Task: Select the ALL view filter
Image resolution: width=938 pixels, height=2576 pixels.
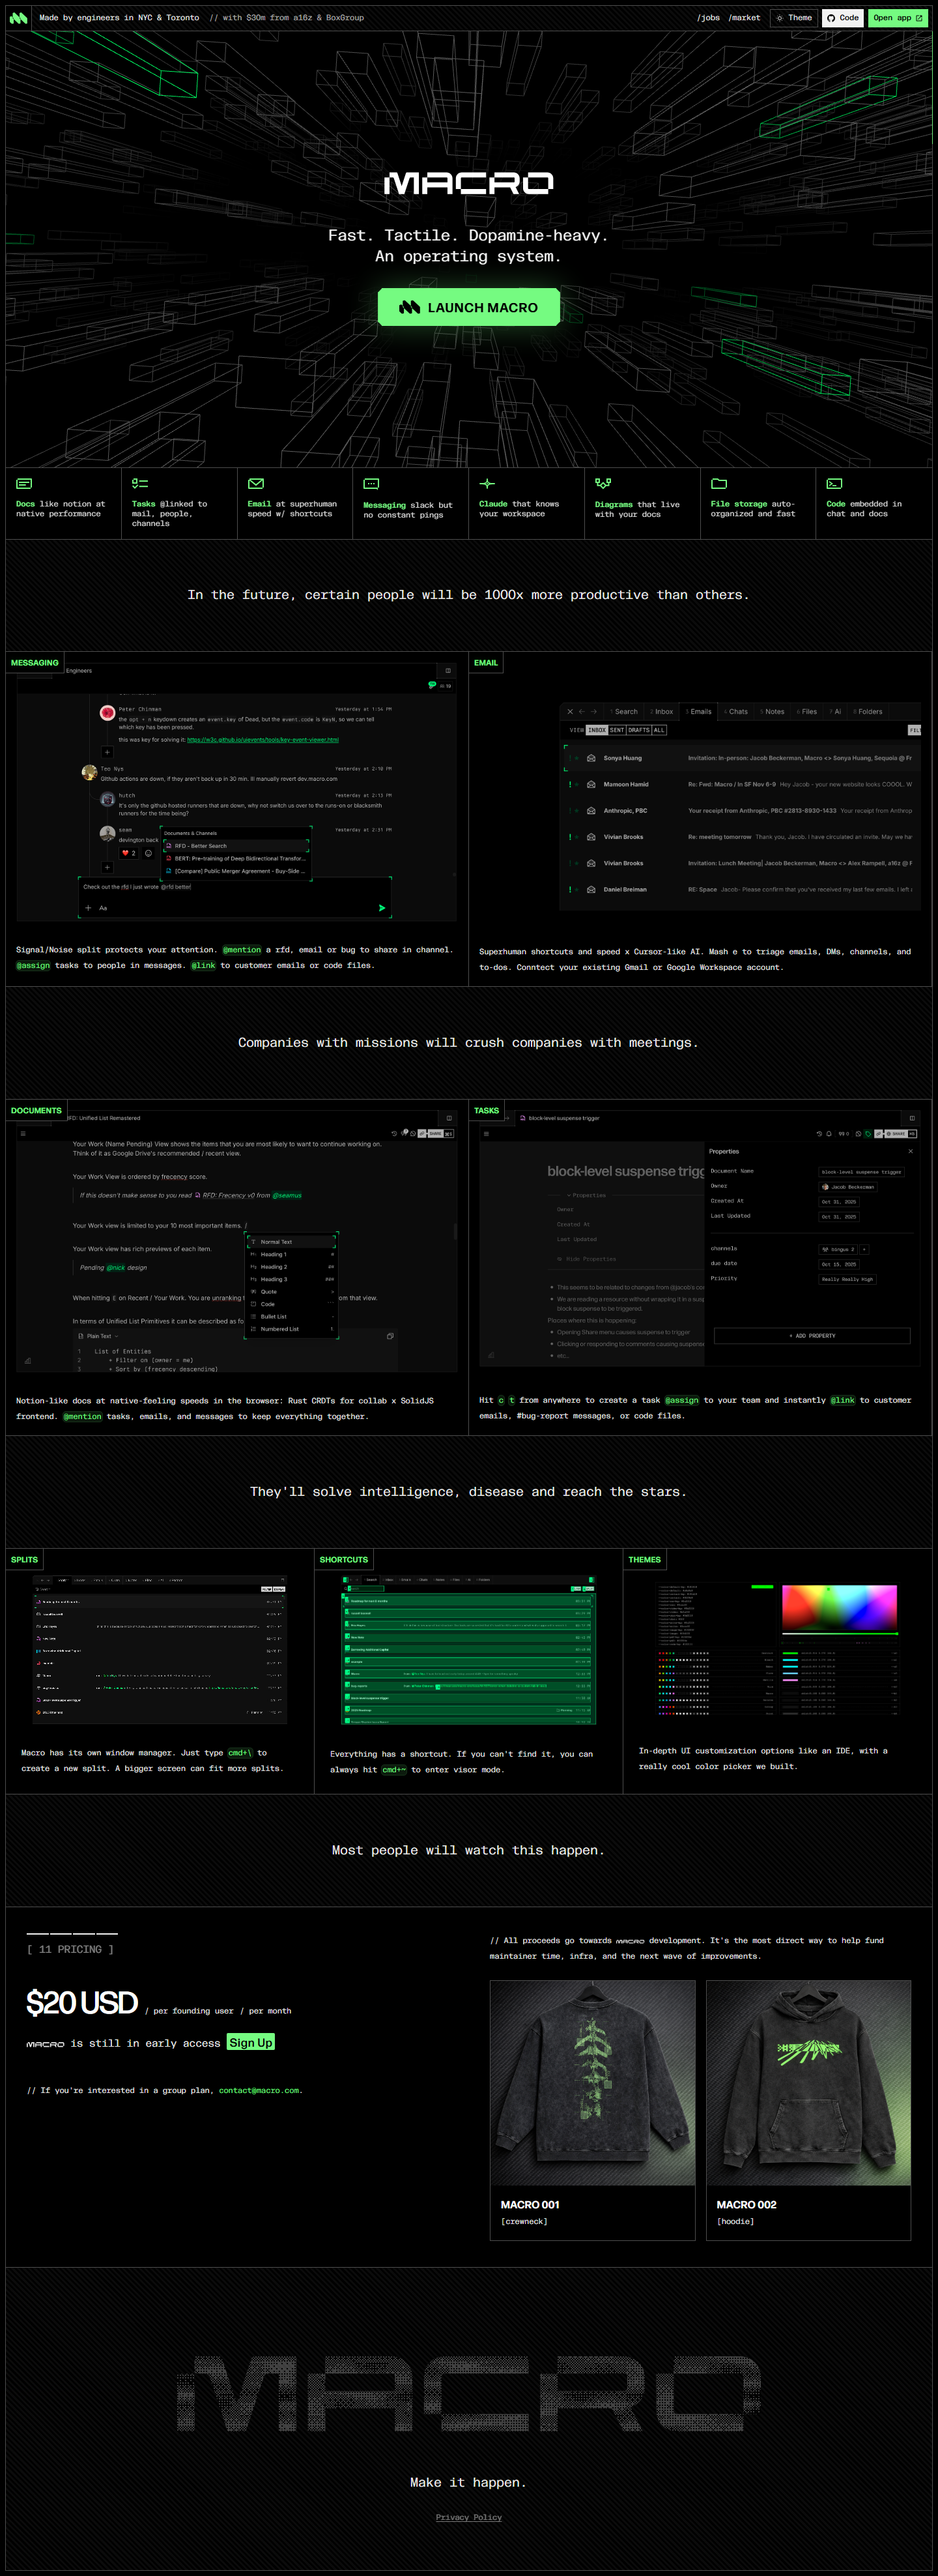Action: pyautogui.click(x=659, y=730)
